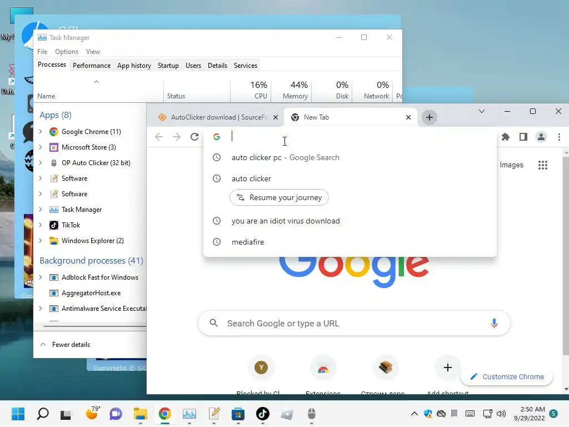Switch to Task Manager via taskbar

coord(189,414)
